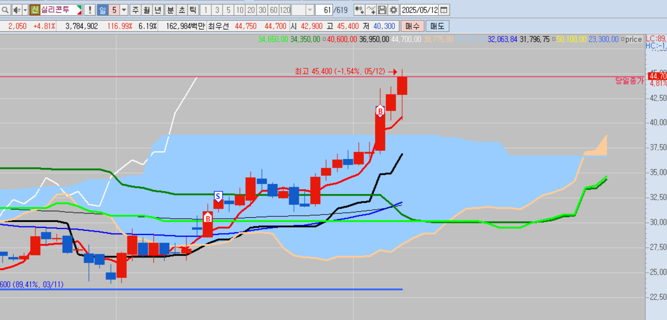Select the 5 interval button between 3 and 10
This screenshot has width=667, height=320.
click(x=228, y=10)
